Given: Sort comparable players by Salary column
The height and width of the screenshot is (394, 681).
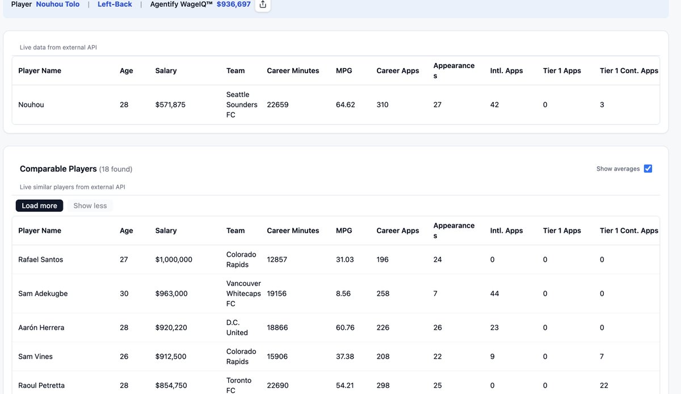Looking at the screenshot, I should (166, 230).
